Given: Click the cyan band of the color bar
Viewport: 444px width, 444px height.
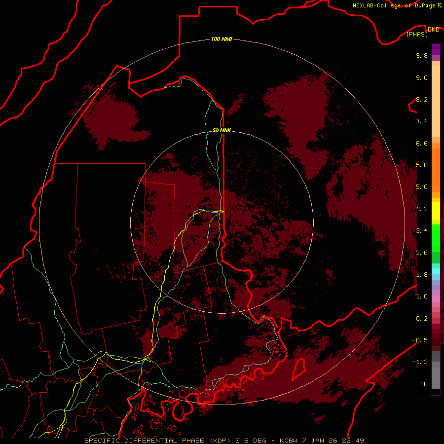Looking at the screenshot, I should (436, 271).
